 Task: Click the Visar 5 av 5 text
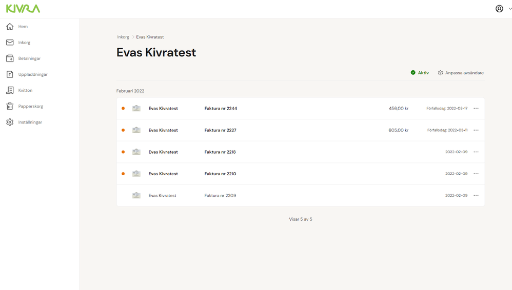click(301, 219)
